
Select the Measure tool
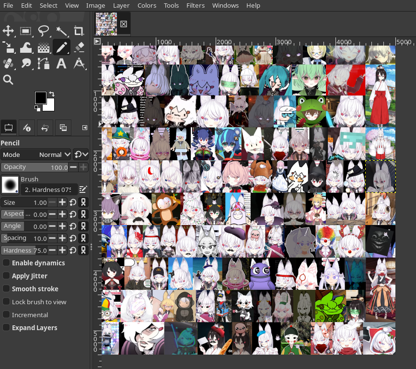click(79, 63)
